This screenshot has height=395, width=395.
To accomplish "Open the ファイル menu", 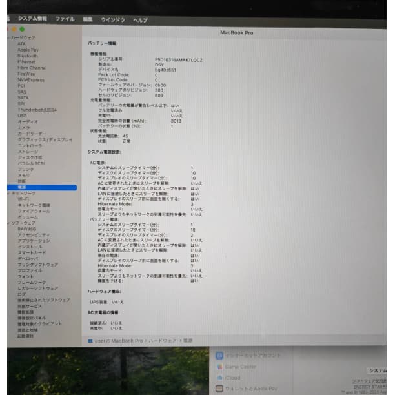I will (x=65, y=19).
